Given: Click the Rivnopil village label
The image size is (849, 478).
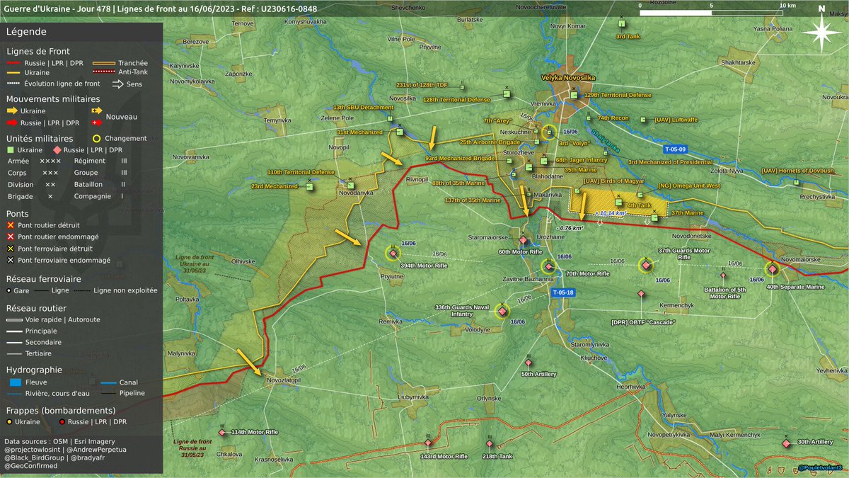Looking at the screenshot, I should [x=417, y=180].
